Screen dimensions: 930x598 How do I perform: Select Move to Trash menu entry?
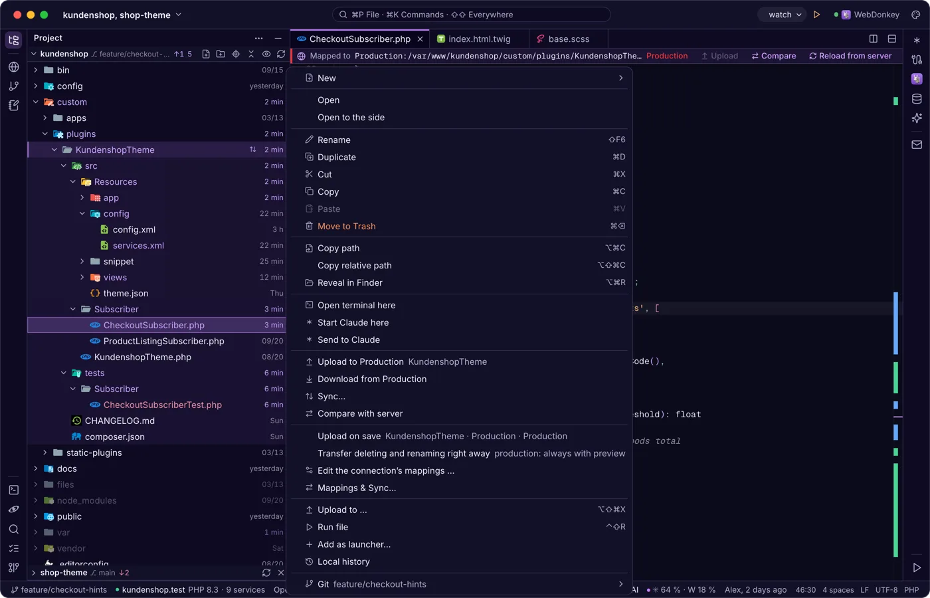pyautogui.click(x=459, y=226)
